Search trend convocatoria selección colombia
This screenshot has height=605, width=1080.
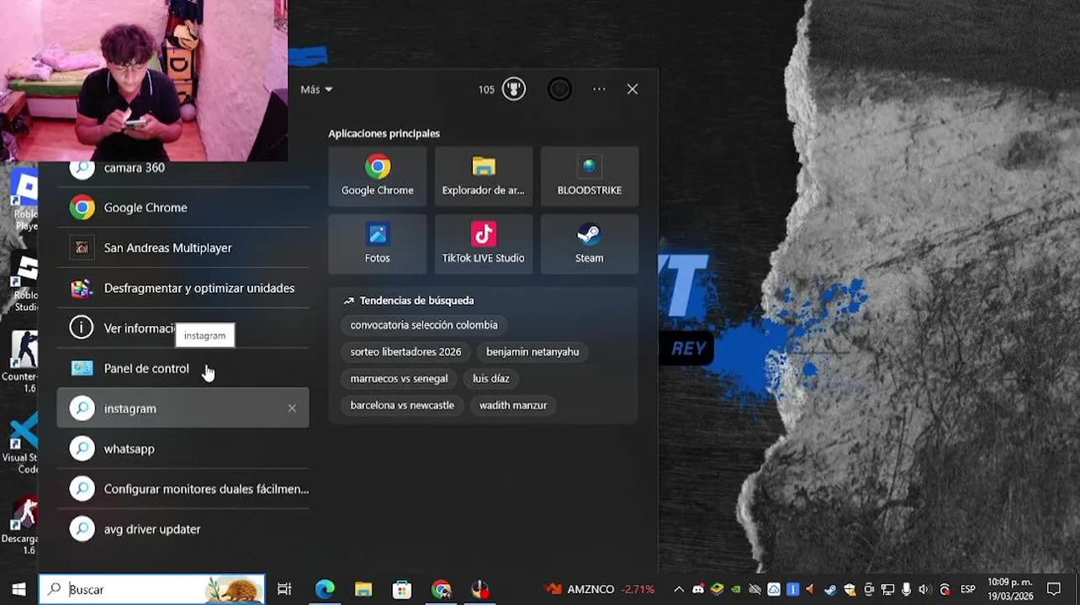pyautogui.click(x=424, y=325)
